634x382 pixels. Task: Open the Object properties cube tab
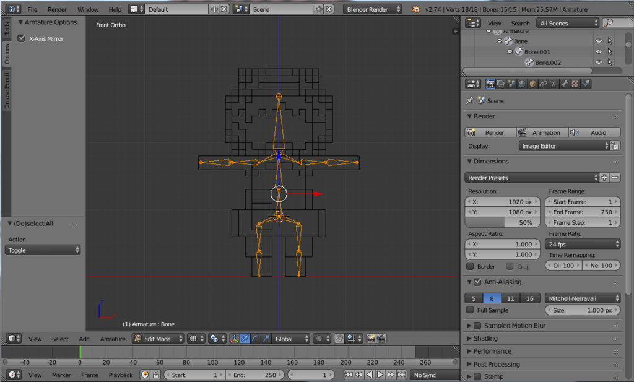click(x=532, y=84)
